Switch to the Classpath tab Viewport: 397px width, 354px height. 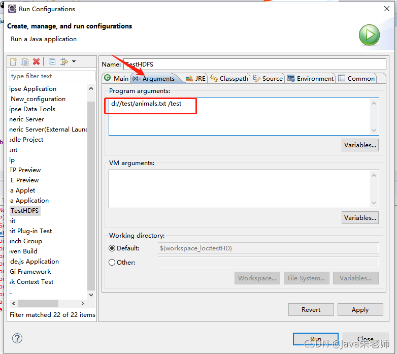229,79
